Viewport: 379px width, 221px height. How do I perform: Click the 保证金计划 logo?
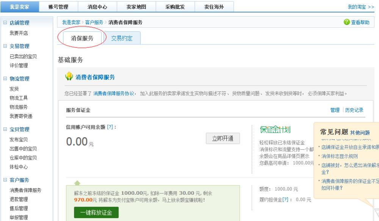(x=275, y=129)
